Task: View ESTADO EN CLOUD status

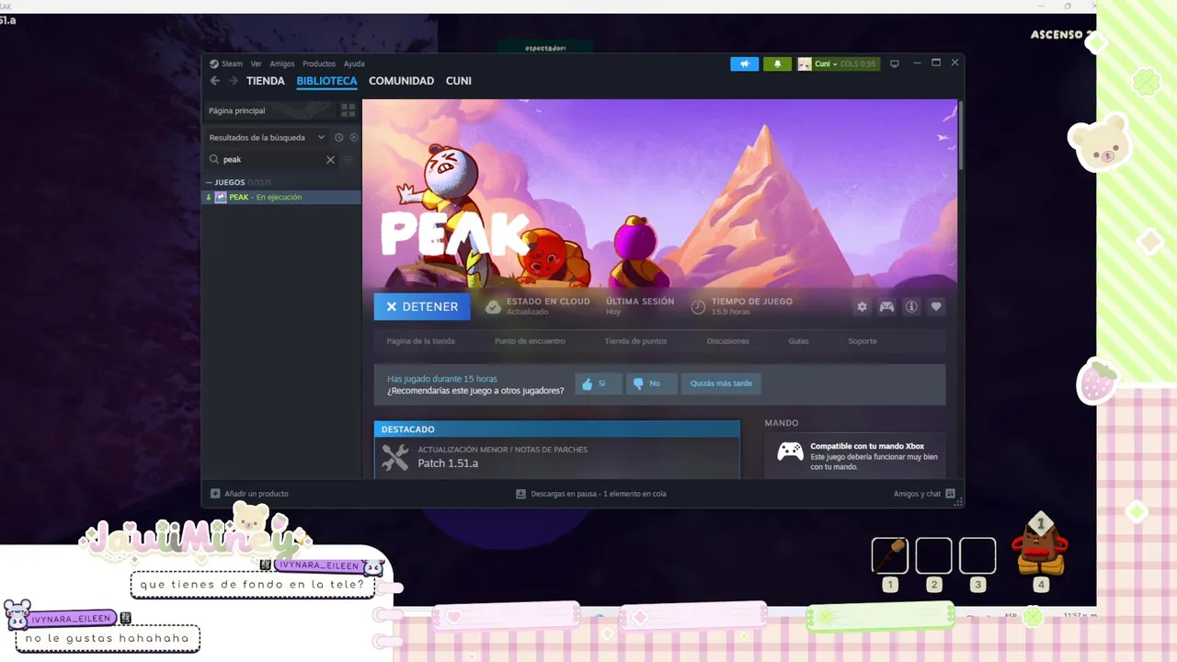Action: tap(538, 306)
